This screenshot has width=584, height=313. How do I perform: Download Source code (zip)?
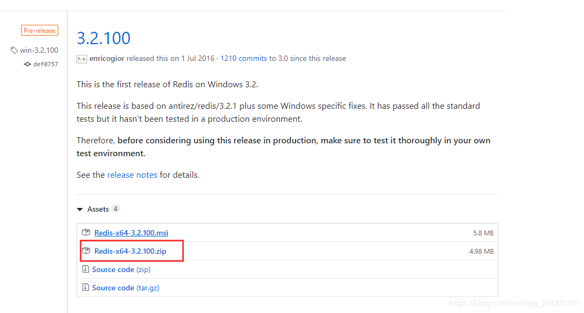121,269
